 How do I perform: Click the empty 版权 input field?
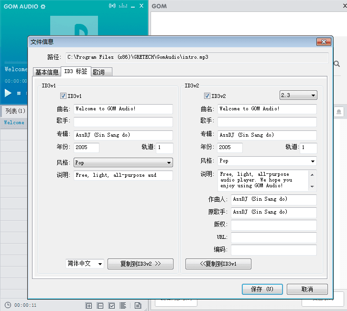[x=274, y=225]
